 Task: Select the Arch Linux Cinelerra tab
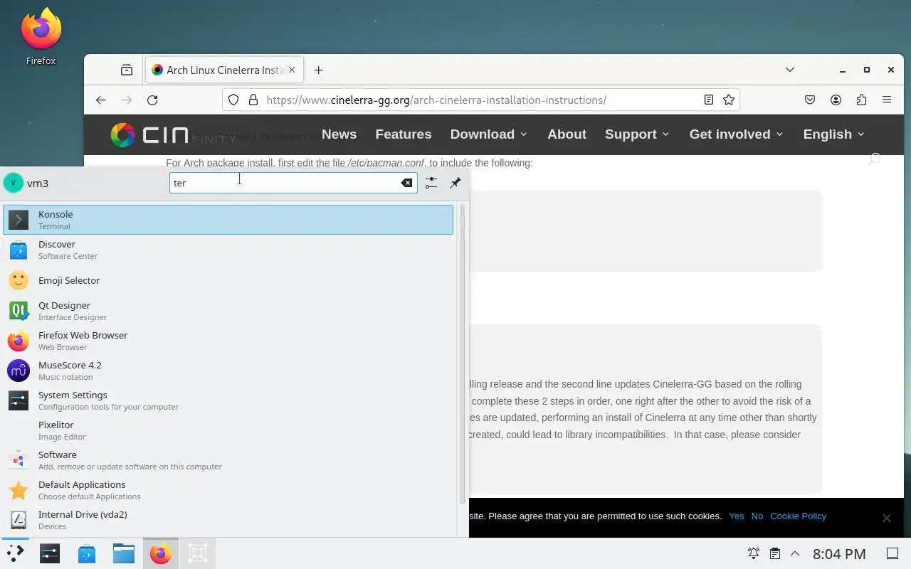224,70
